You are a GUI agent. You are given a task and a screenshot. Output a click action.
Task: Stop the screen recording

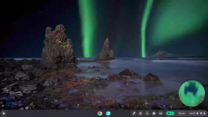click(140, 113)
